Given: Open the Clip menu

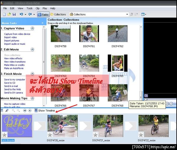Looking at the screenshot, I should [37, 8].
